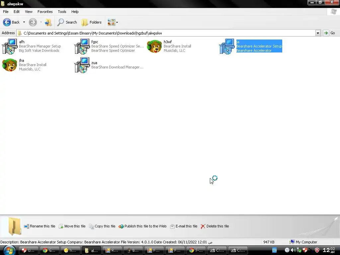Click inside the Address path field
Image resolution: width=340 pixels, height=255 pixels.
tap(166, 33)
